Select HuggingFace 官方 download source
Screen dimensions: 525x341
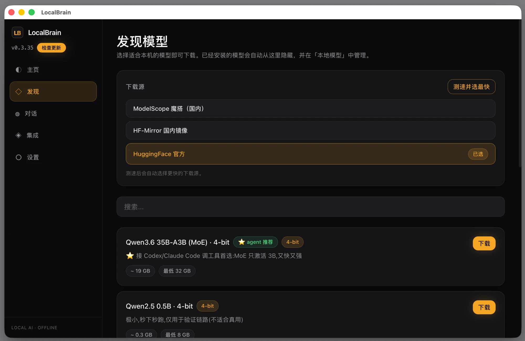311,154
